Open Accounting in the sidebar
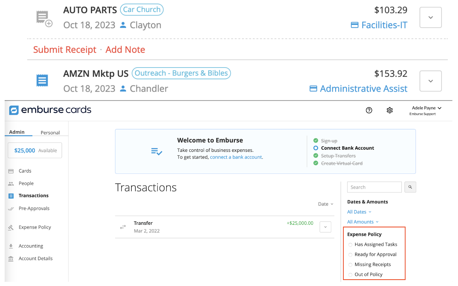This screenshot has width=458, height=286. 31,246
